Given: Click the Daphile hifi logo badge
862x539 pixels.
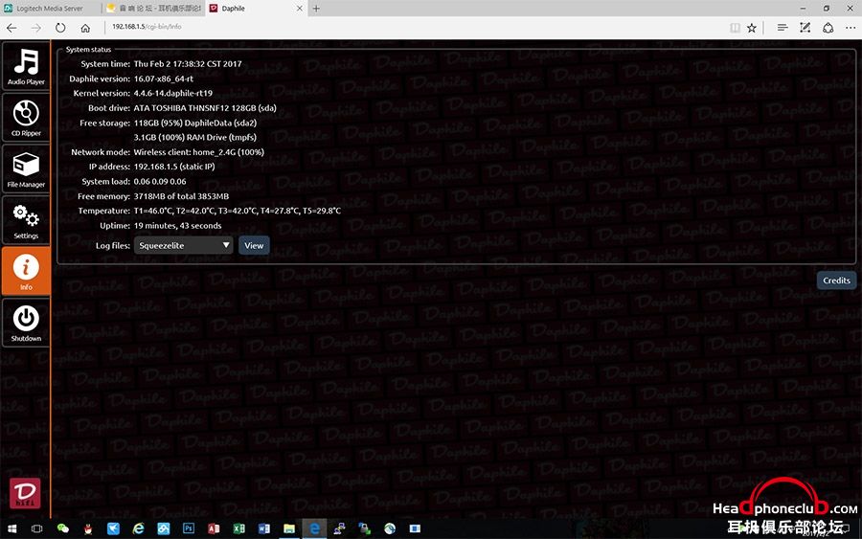Looking at the screenshot, I should pyautogui.click(x=25, y=493).
